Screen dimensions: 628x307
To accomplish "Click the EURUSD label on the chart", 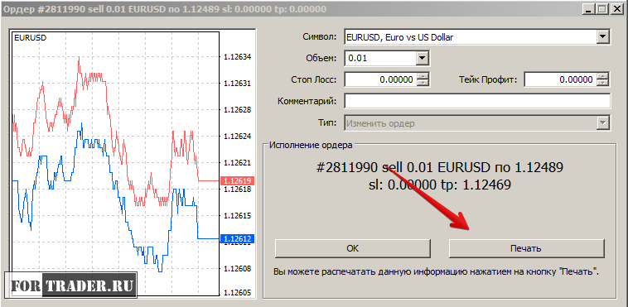I will pyautogui.click(x=30, y=38).
